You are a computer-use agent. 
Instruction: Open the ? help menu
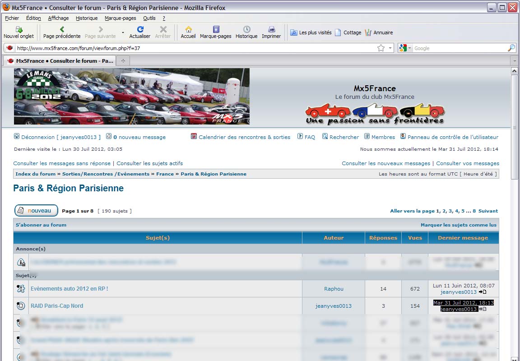[164, 18]
